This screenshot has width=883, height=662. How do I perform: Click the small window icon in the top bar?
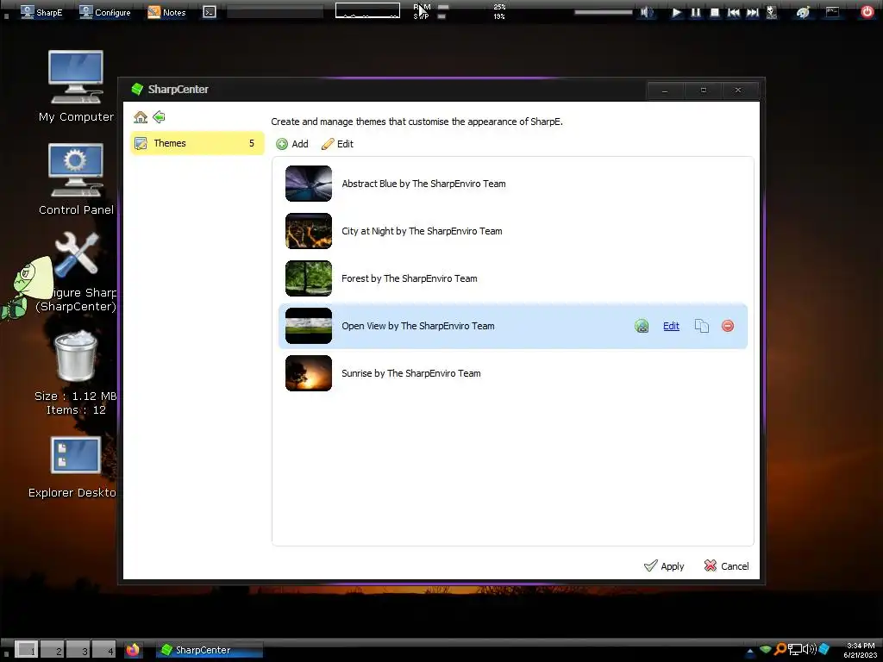pos(832,12)
